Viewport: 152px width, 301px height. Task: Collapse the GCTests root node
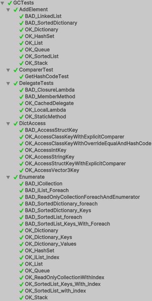(2, 3)
